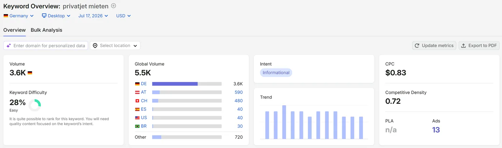The width and height of the screenshot is (502, 148).
Task: Click the privatjet mieten keyword title
Action: pyautogui.click(x=86, y=6)
